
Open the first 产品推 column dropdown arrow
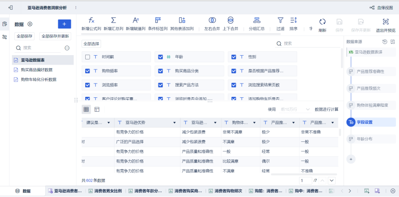294,123
